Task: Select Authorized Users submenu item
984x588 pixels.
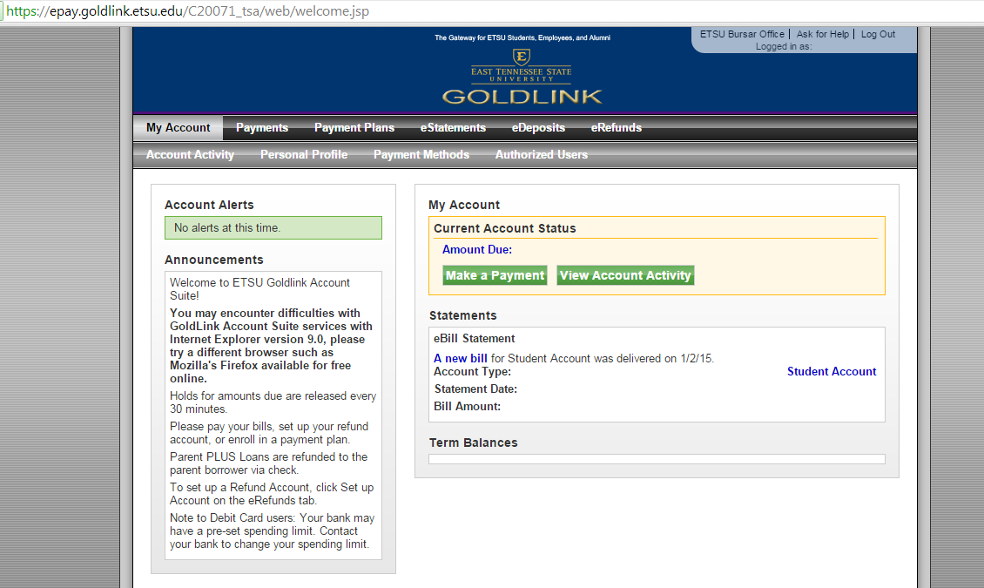Action: (541, 155)
